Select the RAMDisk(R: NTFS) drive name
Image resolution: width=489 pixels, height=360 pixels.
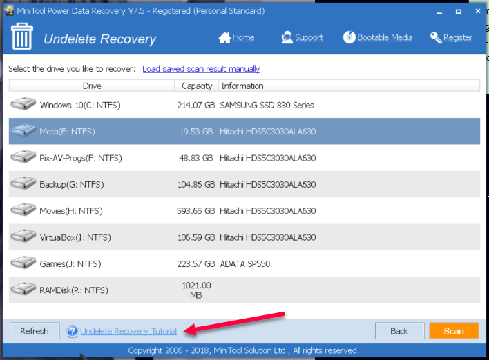tap(74, 290)
